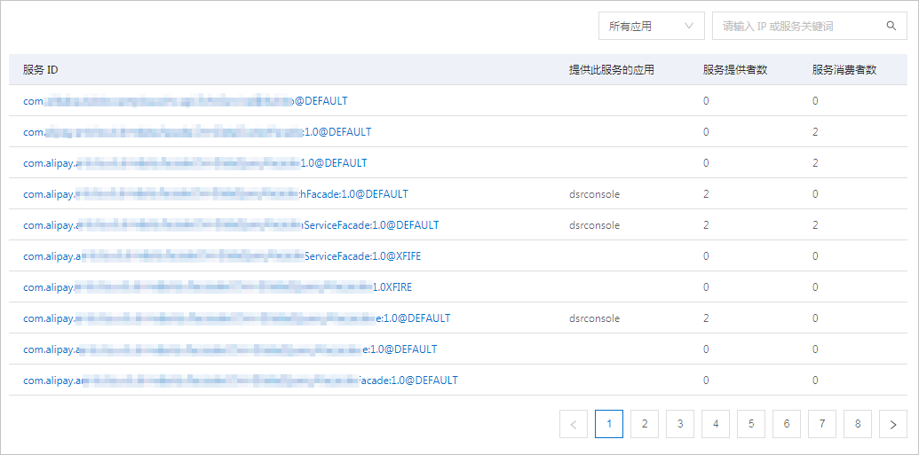Open service link ending ServiceFacade:1.0@DEFAULT
The height and width of the screenshot is (455, 919).
pos(231,225)
